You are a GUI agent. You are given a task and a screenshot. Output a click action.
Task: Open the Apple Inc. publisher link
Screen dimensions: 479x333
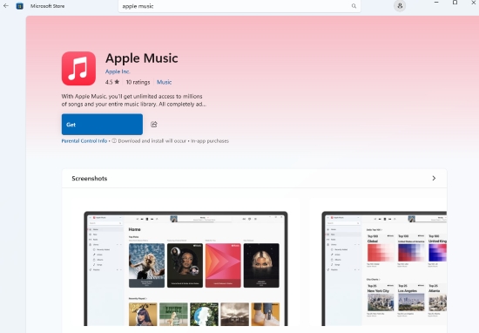click(118, 71)
